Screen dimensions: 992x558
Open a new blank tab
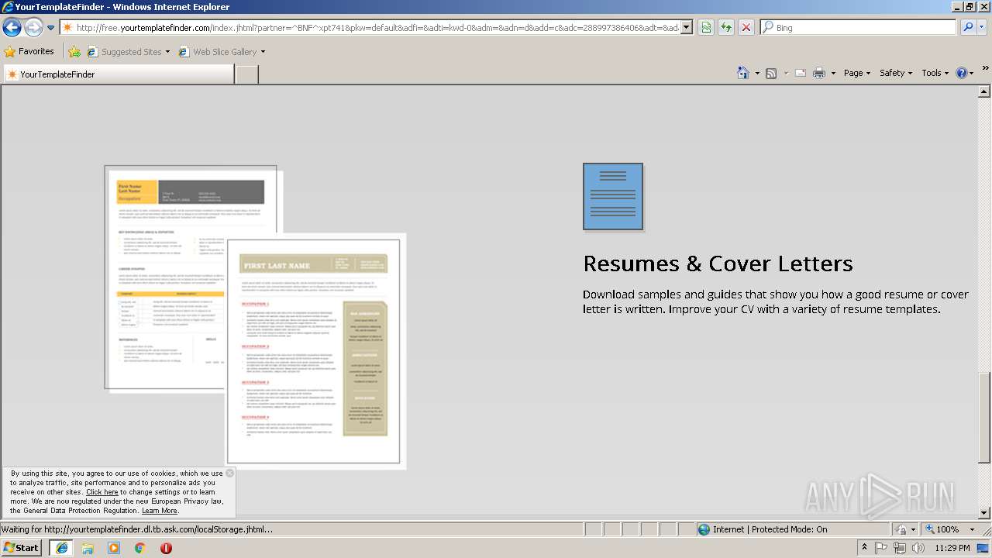coord(246,74)
